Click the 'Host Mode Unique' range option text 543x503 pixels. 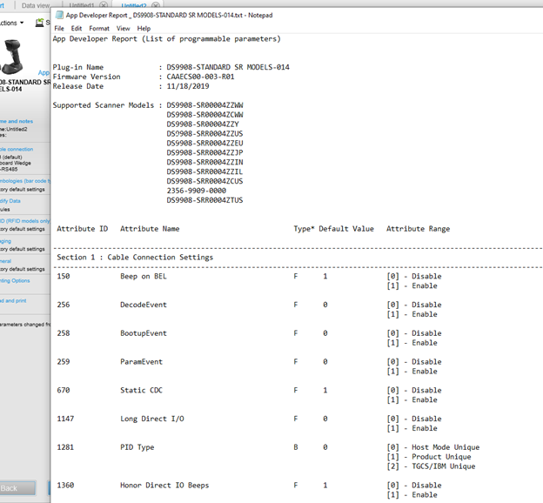(446, 447)
